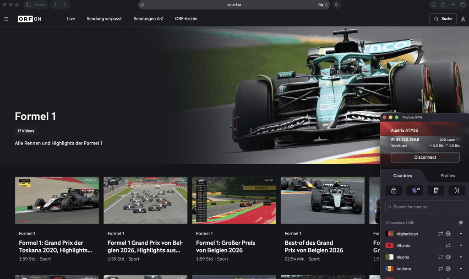Click the privacy shield icon beside address bar
The height and width of the screenshot is (279, 469).
337,5
